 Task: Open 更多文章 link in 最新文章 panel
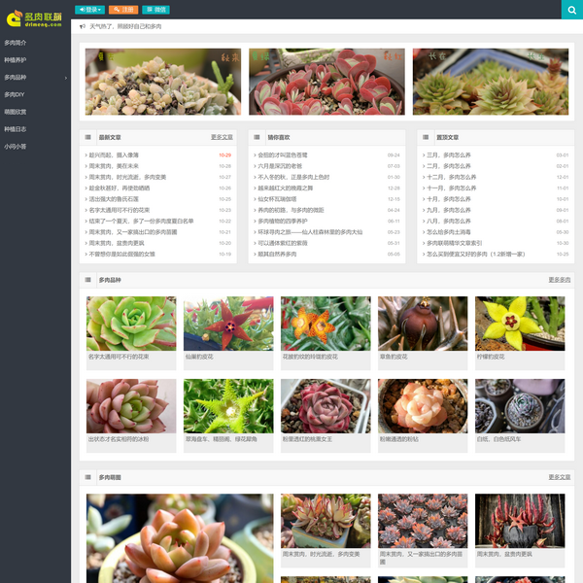click(x=222, y=137)
